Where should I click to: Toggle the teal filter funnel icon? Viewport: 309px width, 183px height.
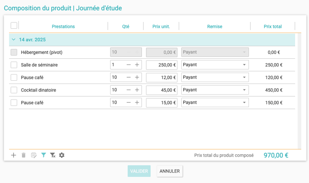44,155
